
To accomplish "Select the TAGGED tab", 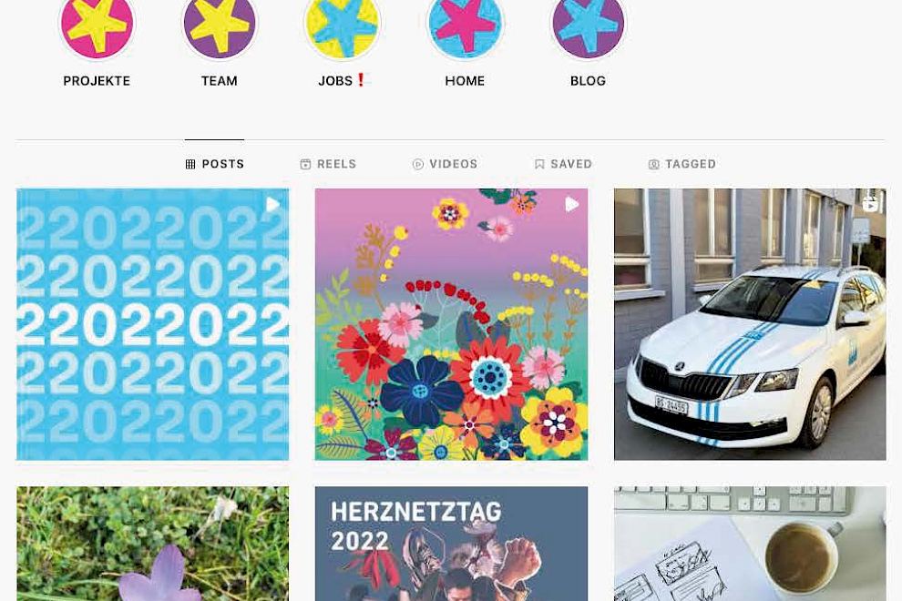I will pos(682,164).
